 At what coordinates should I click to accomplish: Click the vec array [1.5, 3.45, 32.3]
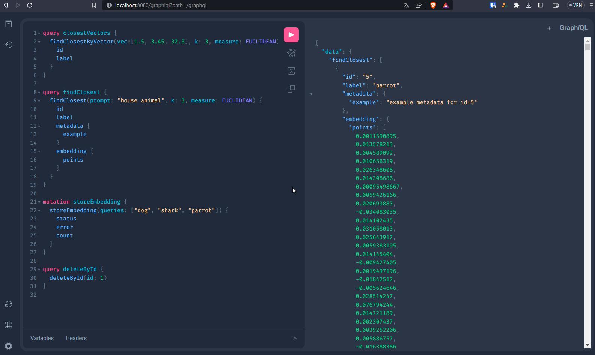coord(159,42)
